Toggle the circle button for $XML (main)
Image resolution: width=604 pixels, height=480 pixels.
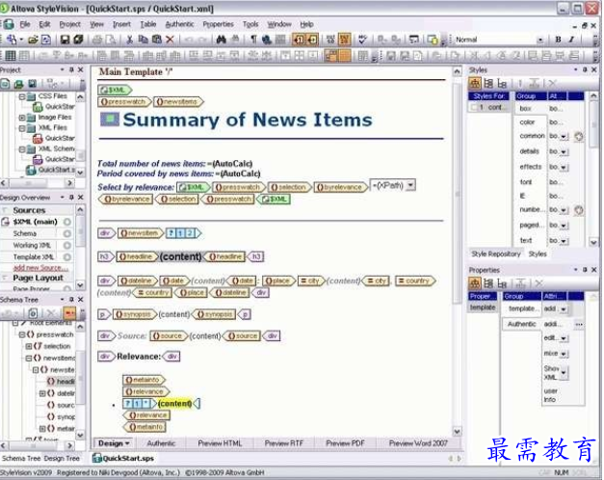[67, 222]
